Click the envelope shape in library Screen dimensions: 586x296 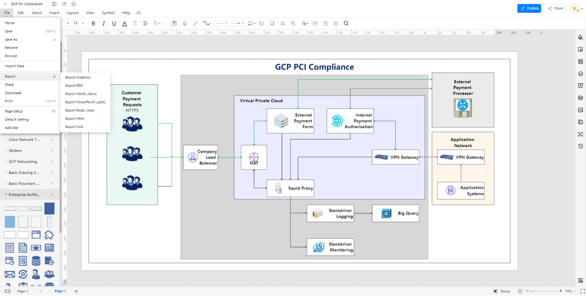pyautogui.click(x=10, y=274)
